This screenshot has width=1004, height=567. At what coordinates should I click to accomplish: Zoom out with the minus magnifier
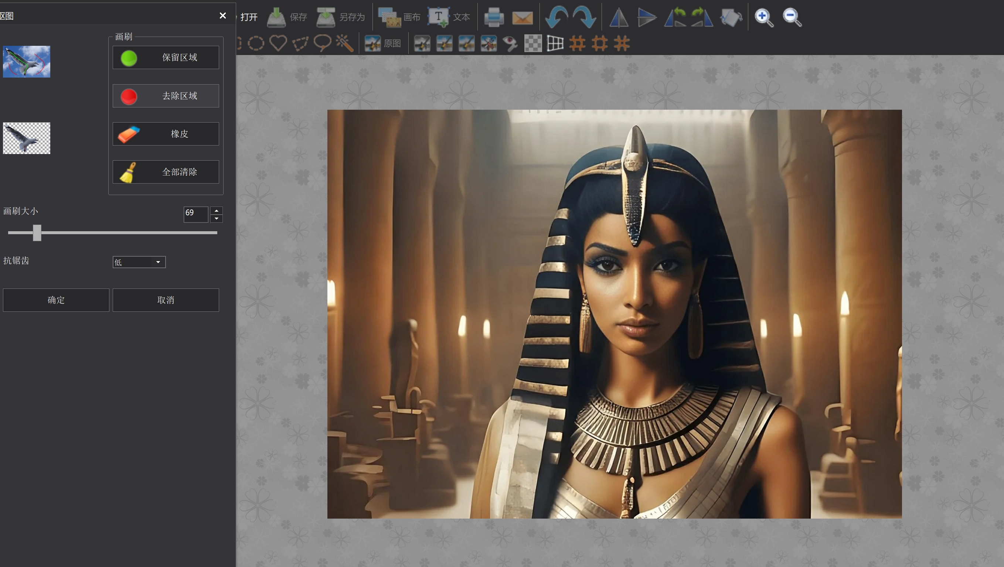click(792, 17)
